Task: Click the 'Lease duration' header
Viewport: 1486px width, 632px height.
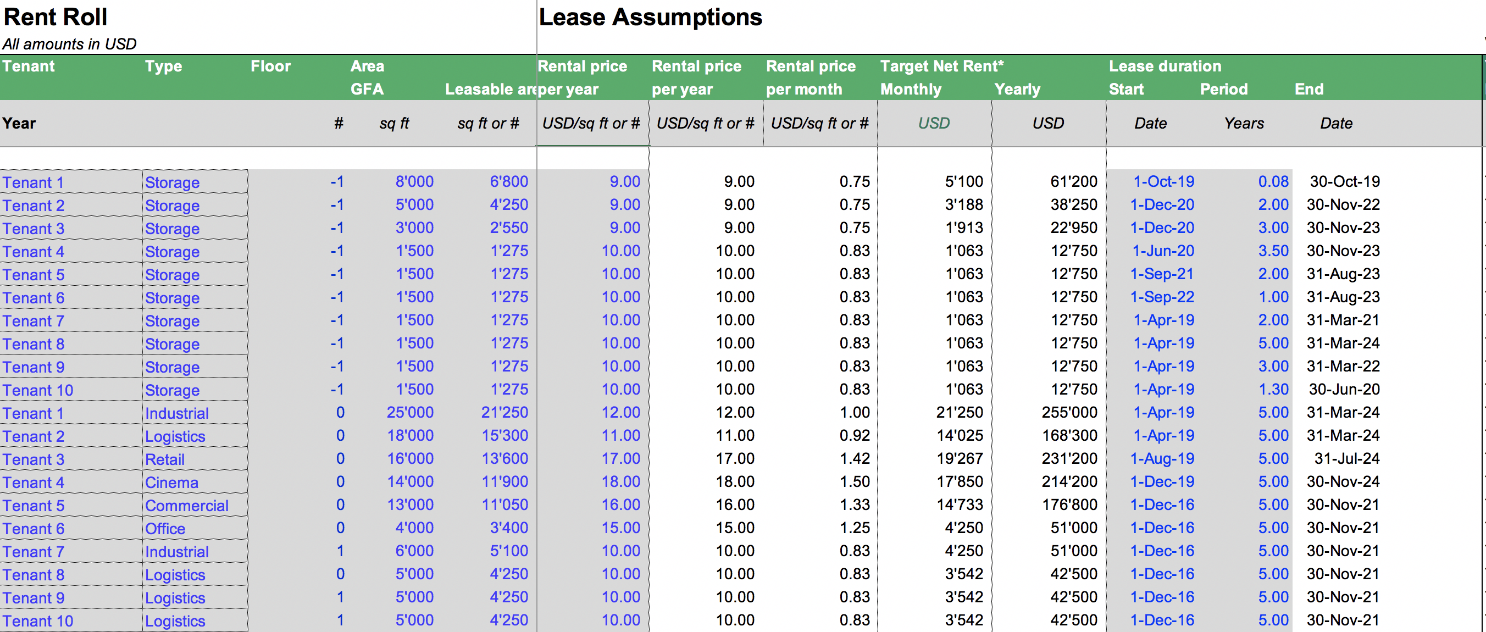Action: tap(1165, 66)
